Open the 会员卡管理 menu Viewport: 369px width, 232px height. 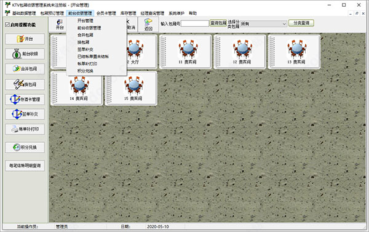(106, 13)
